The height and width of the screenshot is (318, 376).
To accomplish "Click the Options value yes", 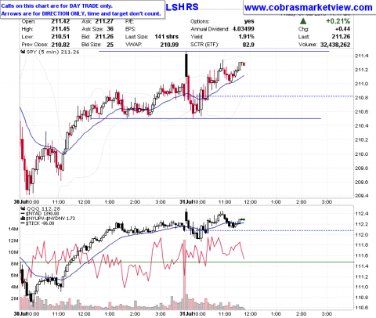I will [x=249, y=21].
